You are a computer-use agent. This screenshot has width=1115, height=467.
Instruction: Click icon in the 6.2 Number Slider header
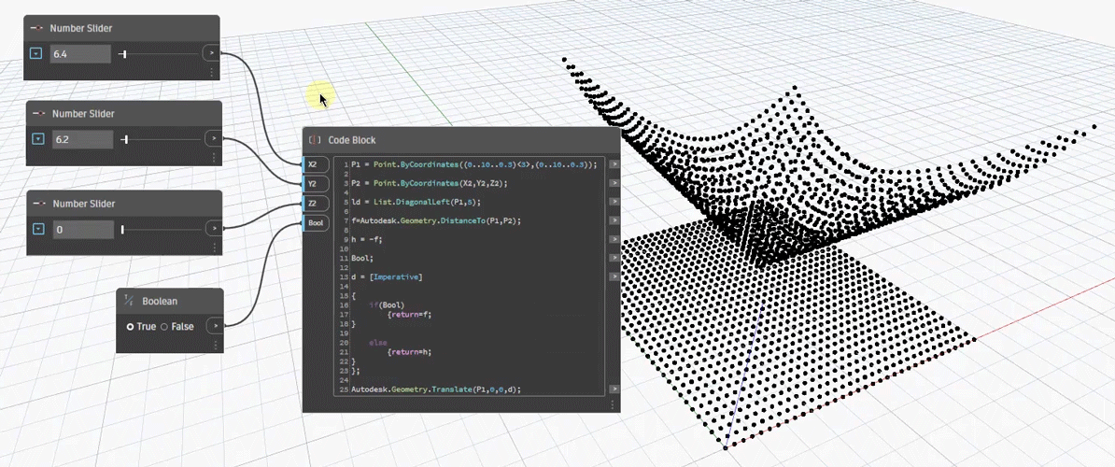point(40,114)
